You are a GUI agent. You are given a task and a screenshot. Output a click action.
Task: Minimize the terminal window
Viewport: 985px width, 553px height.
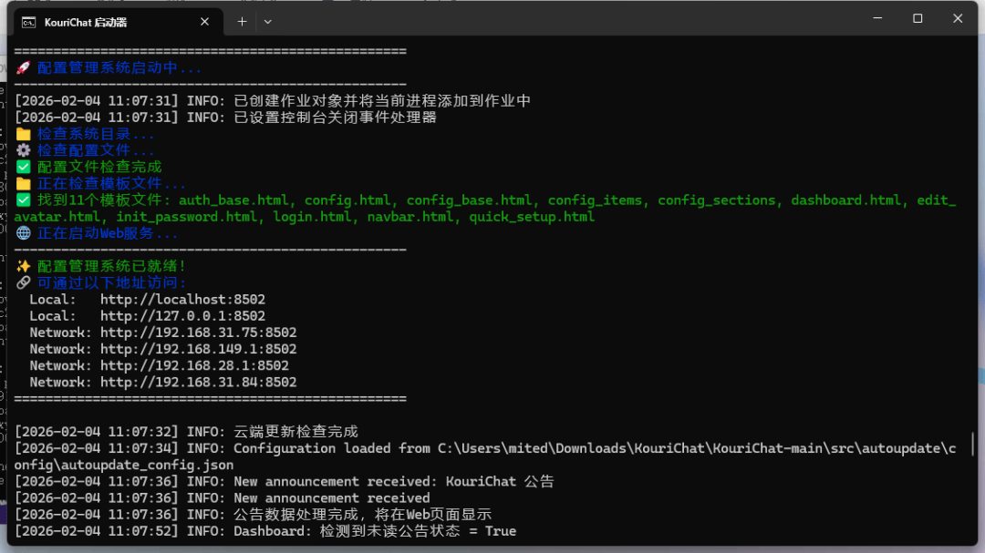[877, 18]
